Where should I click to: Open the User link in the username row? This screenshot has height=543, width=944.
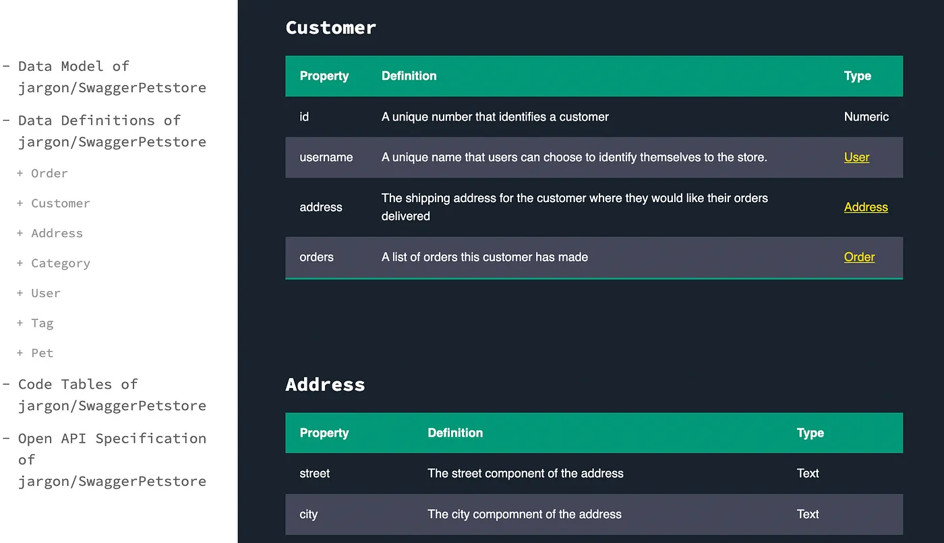point(856,157)
